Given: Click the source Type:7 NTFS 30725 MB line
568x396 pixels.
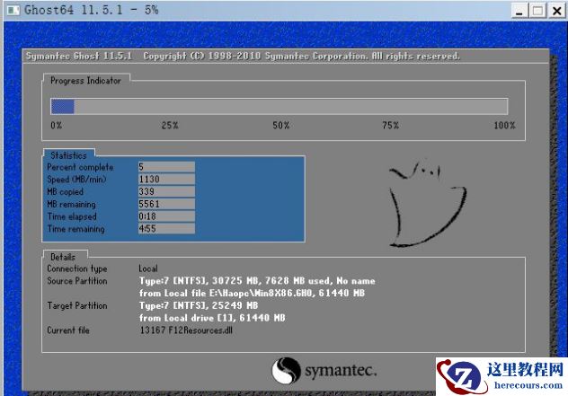Looking at the screenshot, I should coord(257,281).
